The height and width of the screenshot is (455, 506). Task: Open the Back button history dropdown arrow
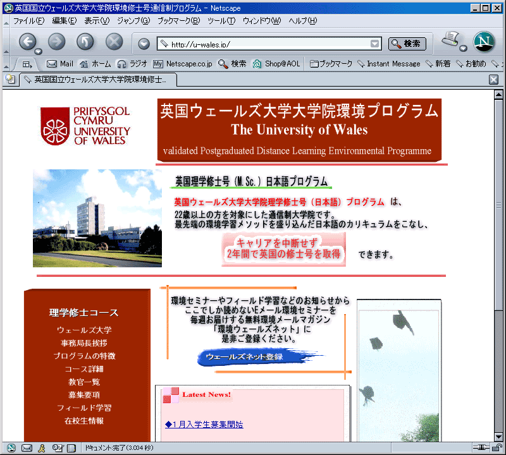tap(39, 51)
